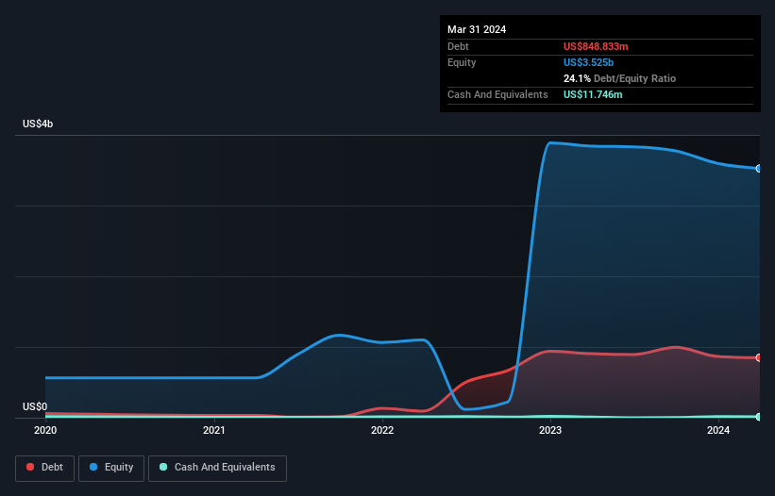
Task: Click the 2020 x-axis label
Action: click(x=45, y=430)
